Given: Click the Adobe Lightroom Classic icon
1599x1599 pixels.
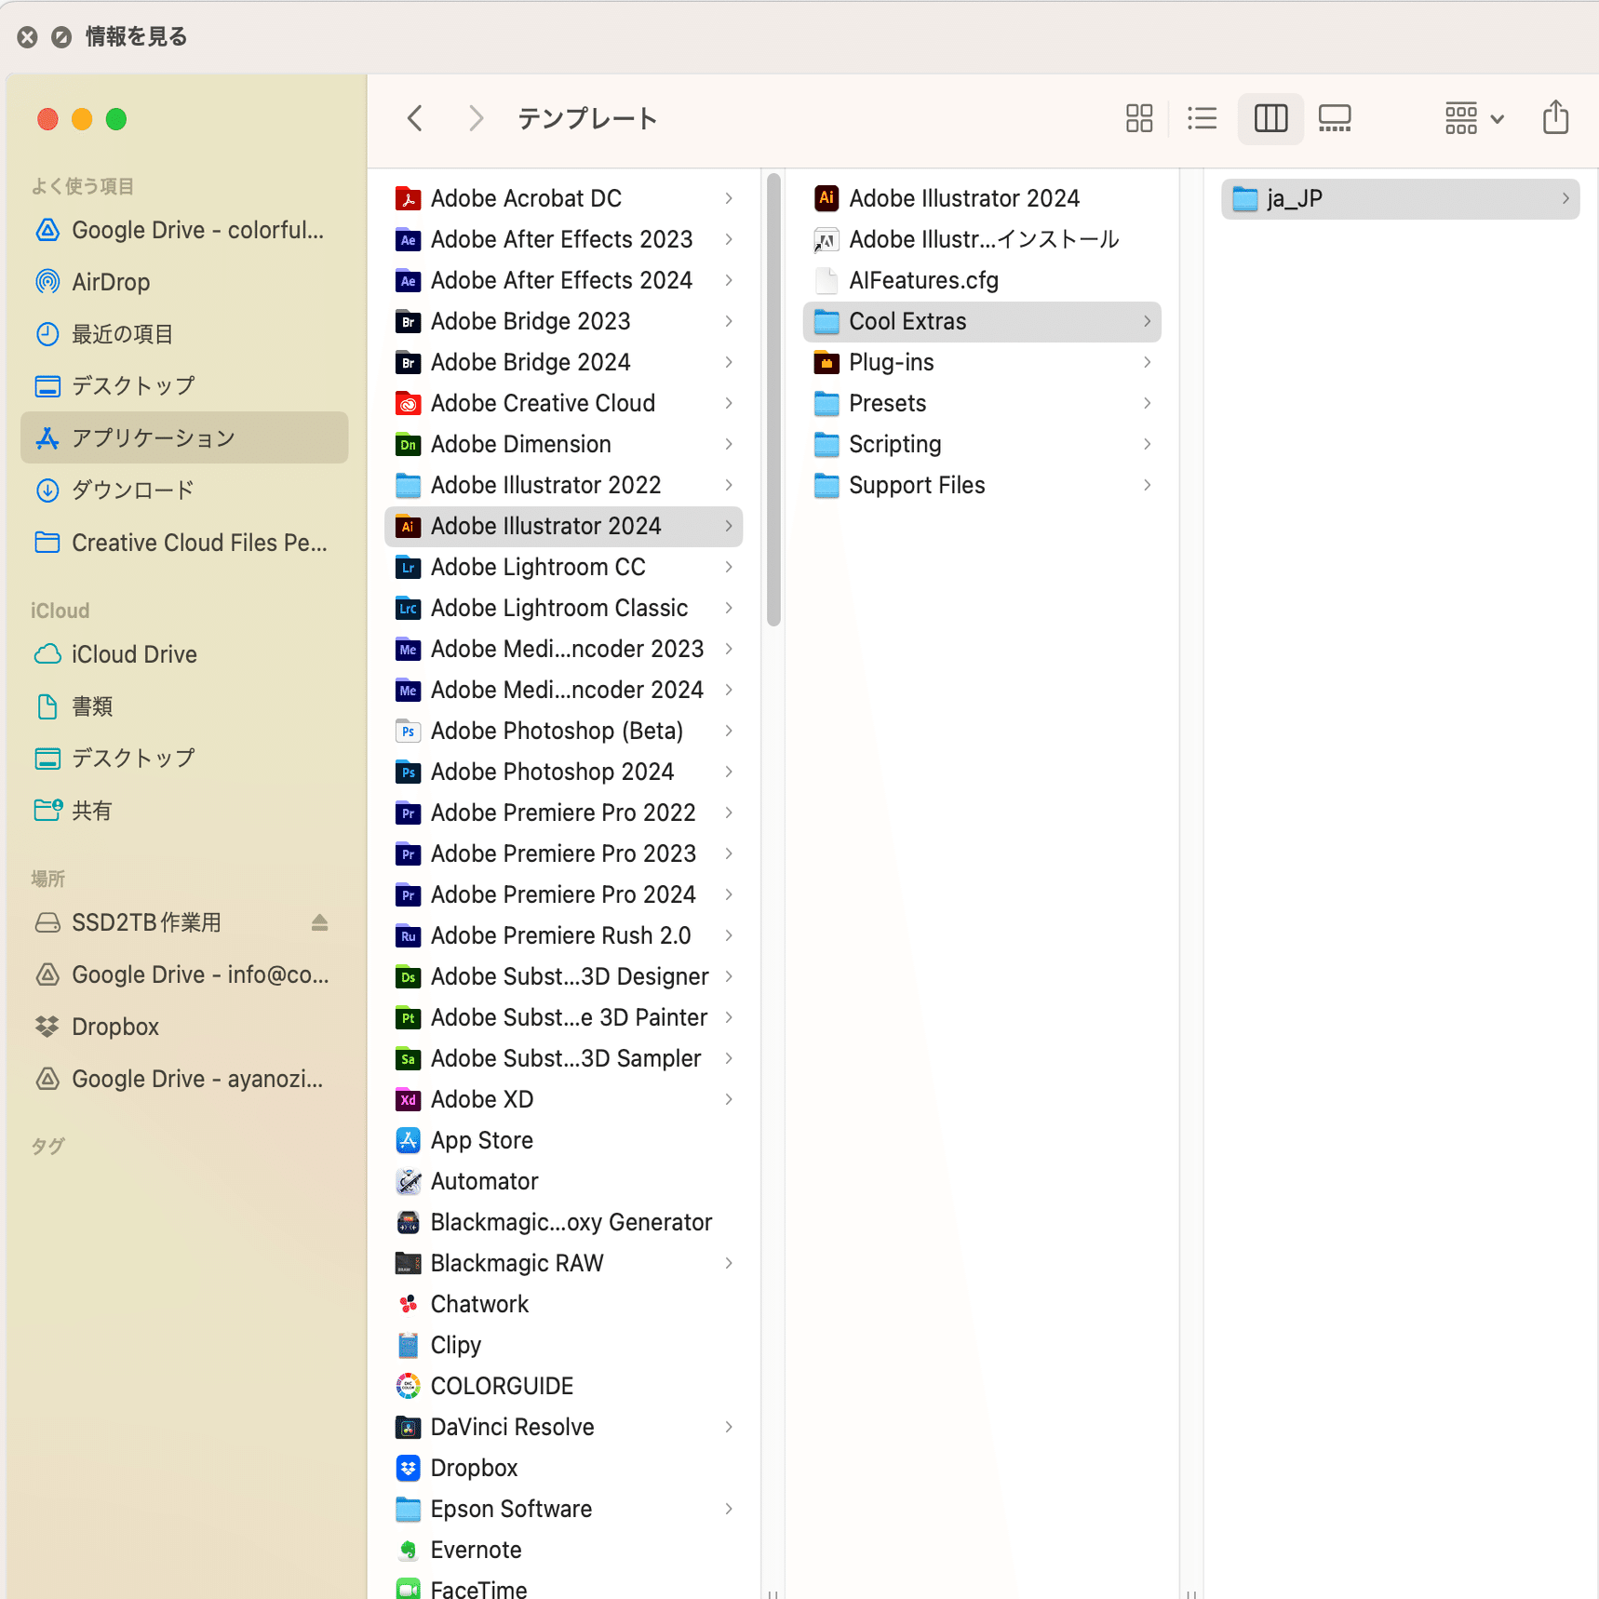Looking at the screenshot, I should 408,608.
